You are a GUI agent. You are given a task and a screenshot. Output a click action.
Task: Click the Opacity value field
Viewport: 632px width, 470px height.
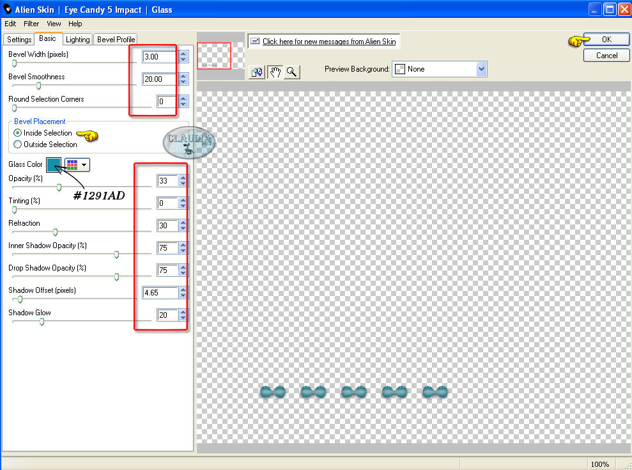pos(167,181)
